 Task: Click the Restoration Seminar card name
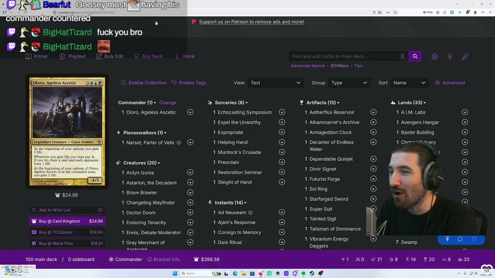coord(240,173)
